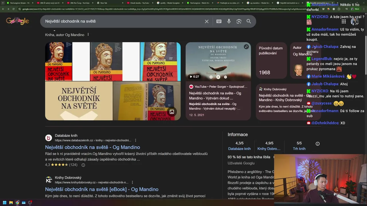Click Chrome icon in taskbar
Image resolution: width=367 pixels, height=206 pixels.
(x=17, y=203)
